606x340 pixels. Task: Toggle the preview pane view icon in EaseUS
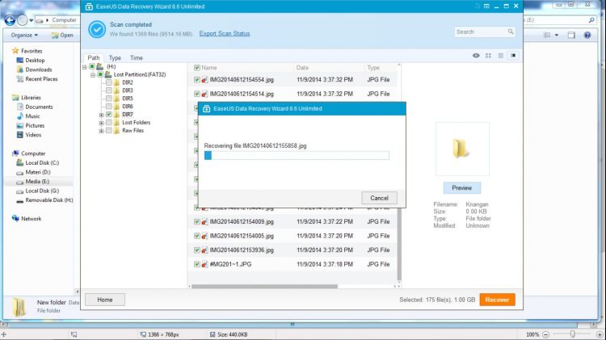[513, 56]
